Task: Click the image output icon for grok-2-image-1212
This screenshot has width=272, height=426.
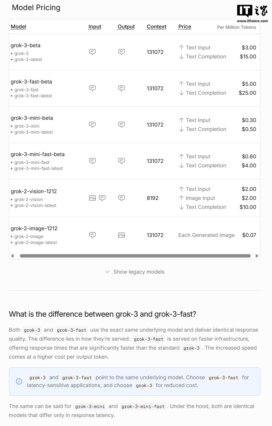Action: tap(122, 235)
